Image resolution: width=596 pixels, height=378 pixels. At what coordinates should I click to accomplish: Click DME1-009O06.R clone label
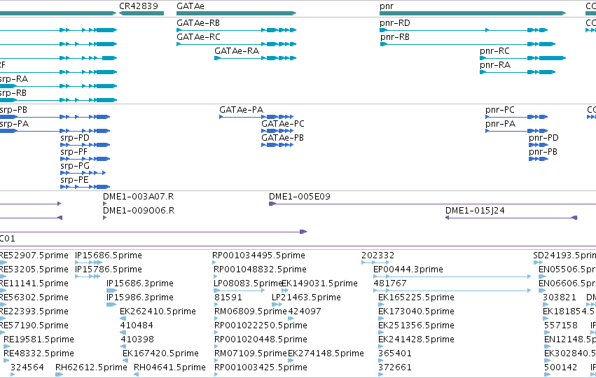pos(139,211)
